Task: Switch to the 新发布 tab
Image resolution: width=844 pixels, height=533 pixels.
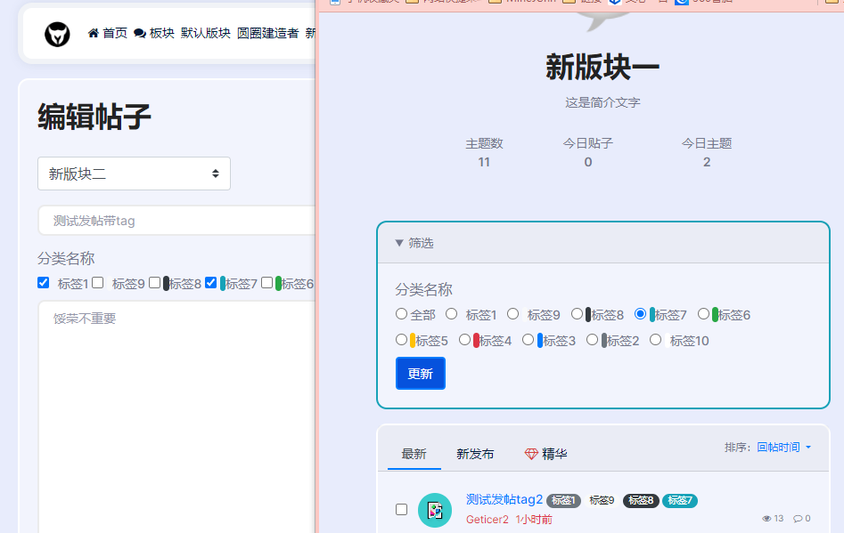Action: 475,454
